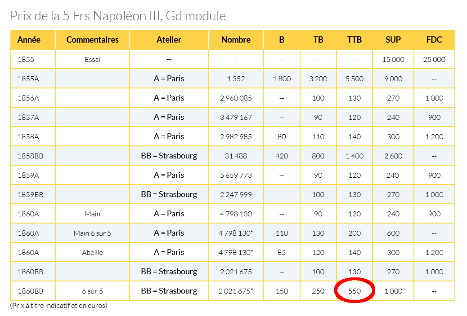Image resolution: width=467 pixels, height=316 pixels.
Task: Select the 1859BB year cell
Action: (x=30, y=194)
